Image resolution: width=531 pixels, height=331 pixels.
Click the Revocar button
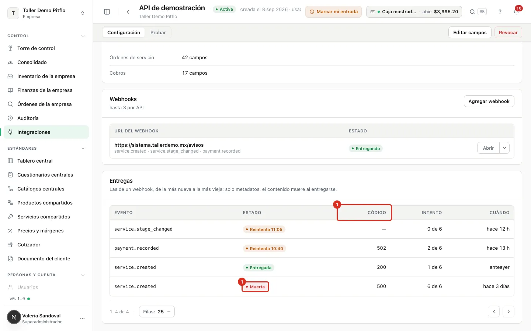(508, 32)
